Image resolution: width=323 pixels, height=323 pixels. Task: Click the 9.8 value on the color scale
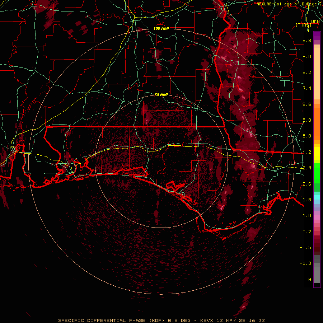pyautogui.click(x=307, y=40)
